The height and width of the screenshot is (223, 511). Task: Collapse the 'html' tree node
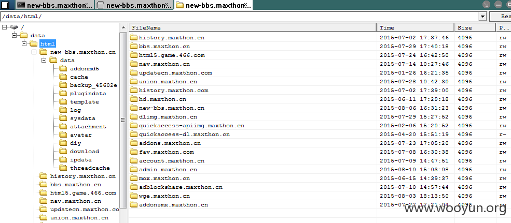[x=24, y=43]
